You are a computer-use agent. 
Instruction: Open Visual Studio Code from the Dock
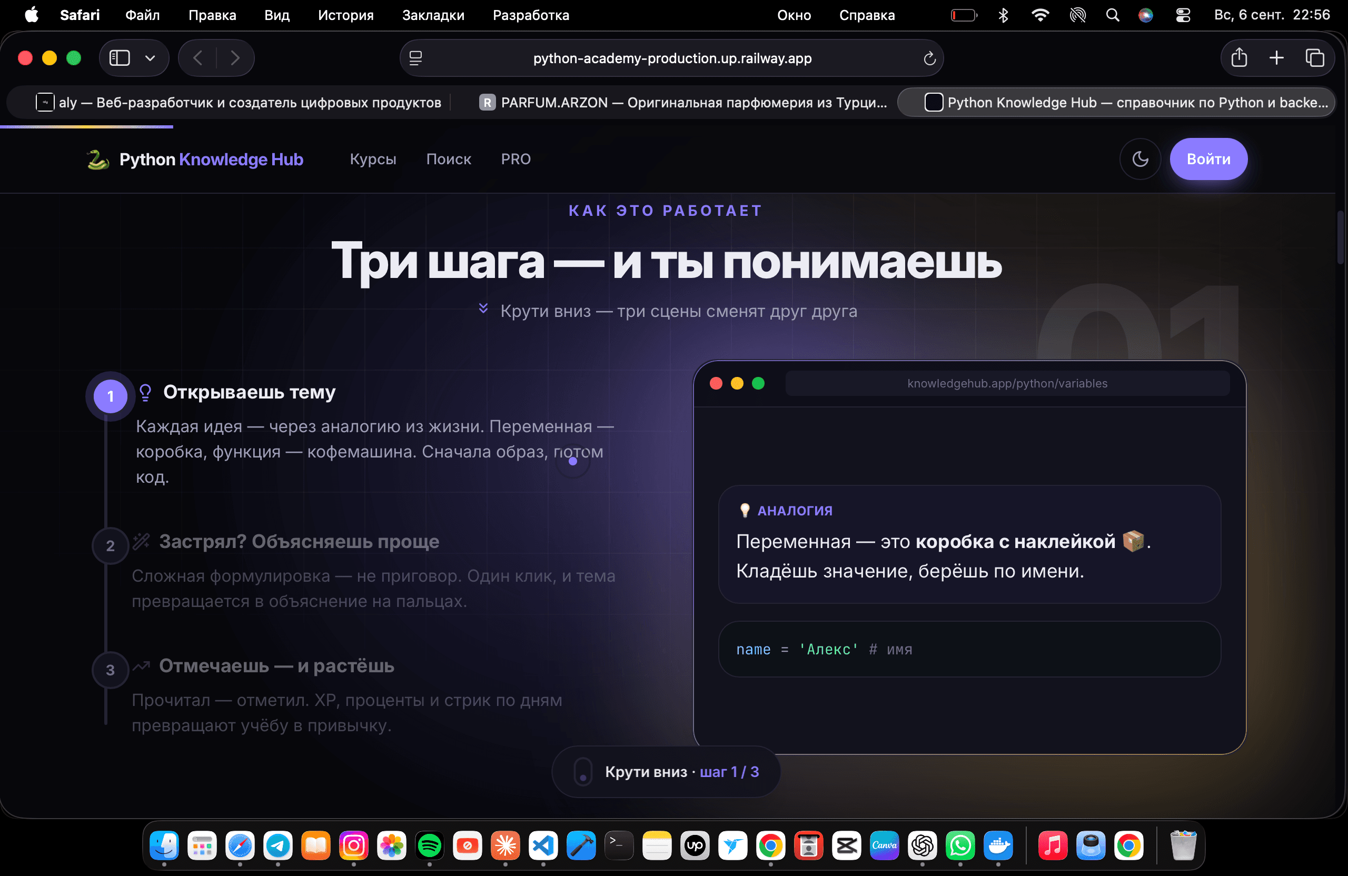click(x=543, y=845)
